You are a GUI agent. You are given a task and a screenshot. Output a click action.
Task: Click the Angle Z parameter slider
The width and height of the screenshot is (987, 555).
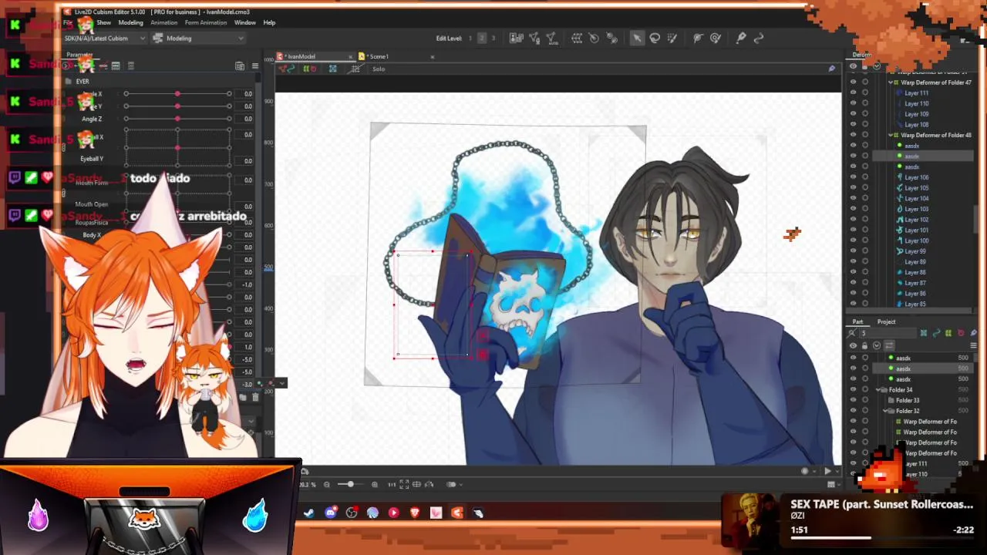point(177,119)
